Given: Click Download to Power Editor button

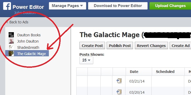Looking at the screenshot, I should pos(118,6).
